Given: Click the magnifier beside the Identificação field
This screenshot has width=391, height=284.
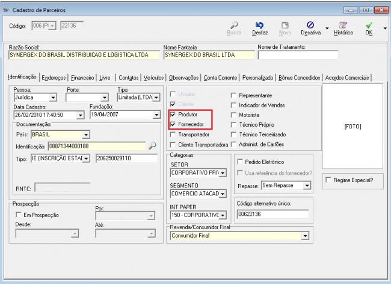Looking at the screenshot, I should 152,146.
